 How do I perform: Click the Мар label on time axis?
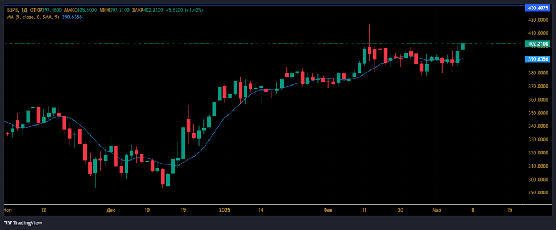tap(436, 210)
